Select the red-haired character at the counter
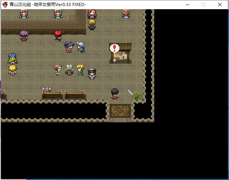This screenshot has width=229, height=180. click(x=58, y=36)
